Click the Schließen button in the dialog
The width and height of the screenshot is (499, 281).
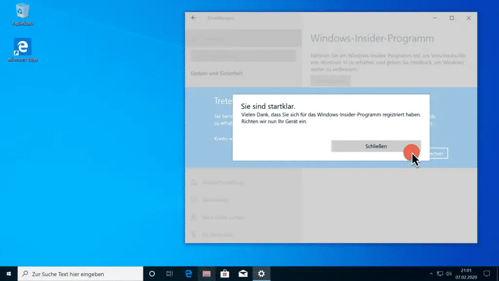(376, 146)
